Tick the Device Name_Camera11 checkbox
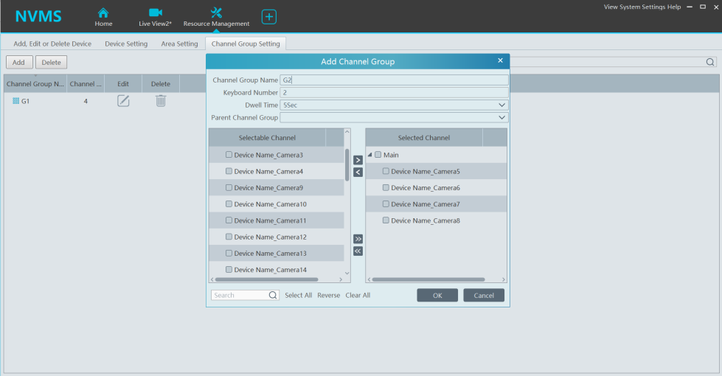722x376 pixels. tap(229, 220)
